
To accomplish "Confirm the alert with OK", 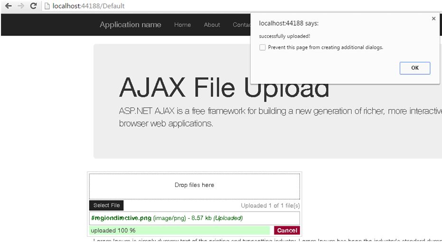I will [414, 68].
